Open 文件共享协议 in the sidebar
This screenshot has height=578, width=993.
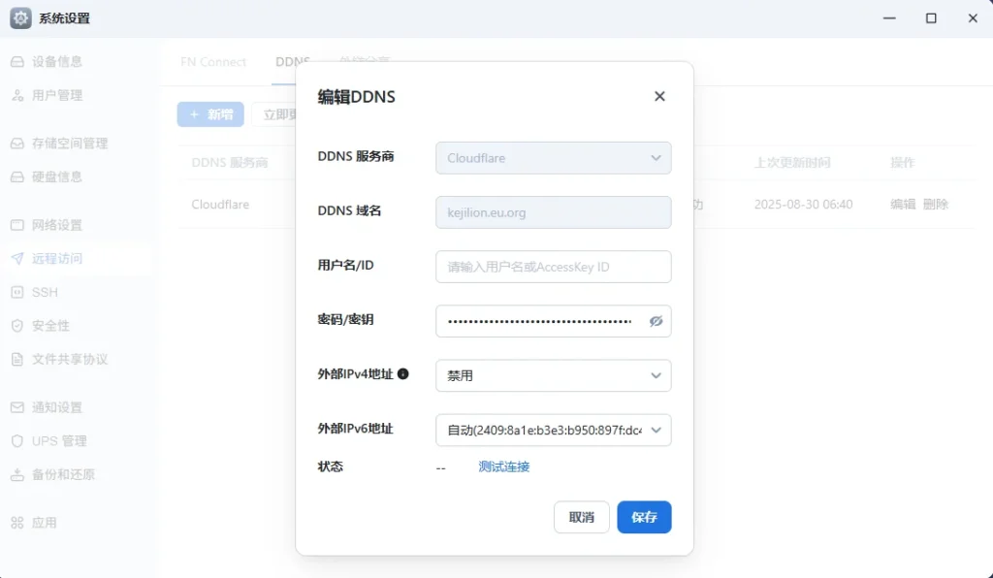point(70,359)
